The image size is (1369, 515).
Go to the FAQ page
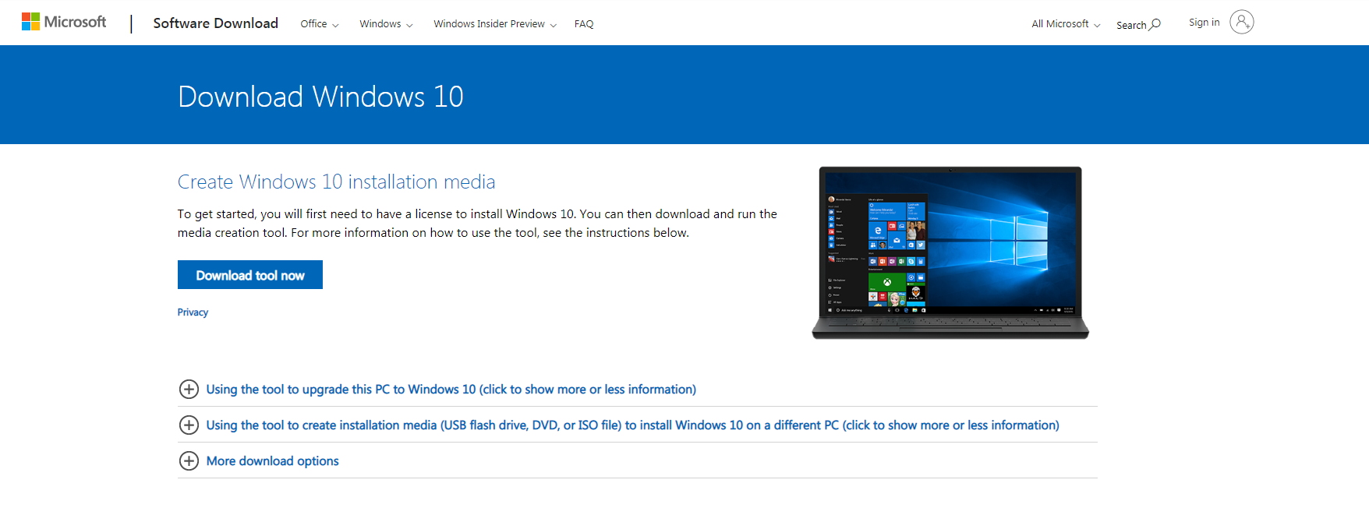584,24
